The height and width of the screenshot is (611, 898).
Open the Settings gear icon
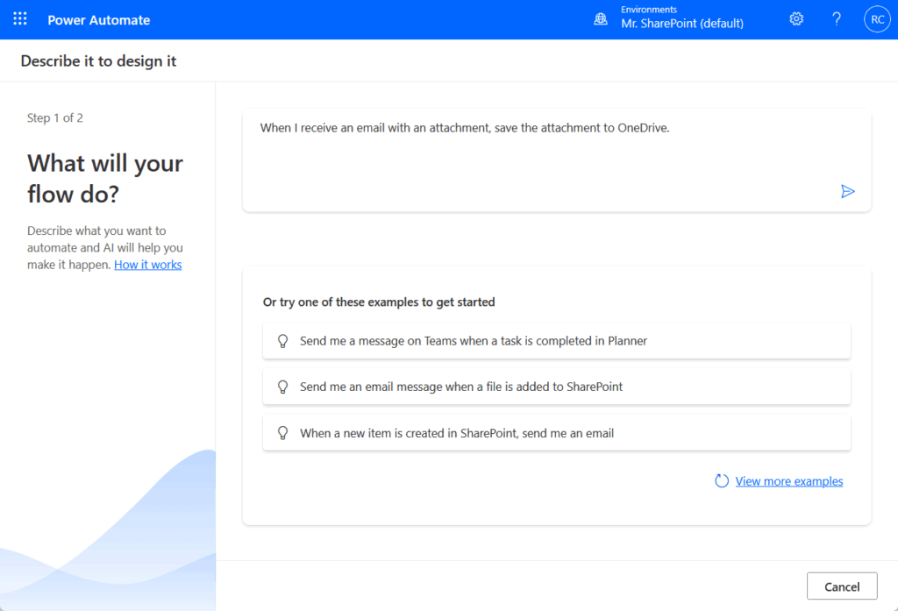pos(796,19)
